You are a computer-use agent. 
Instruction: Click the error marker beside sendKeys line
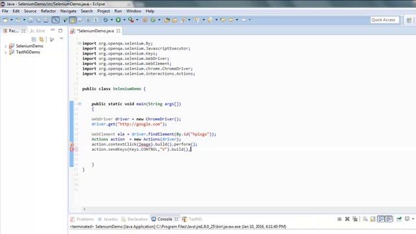71,149
